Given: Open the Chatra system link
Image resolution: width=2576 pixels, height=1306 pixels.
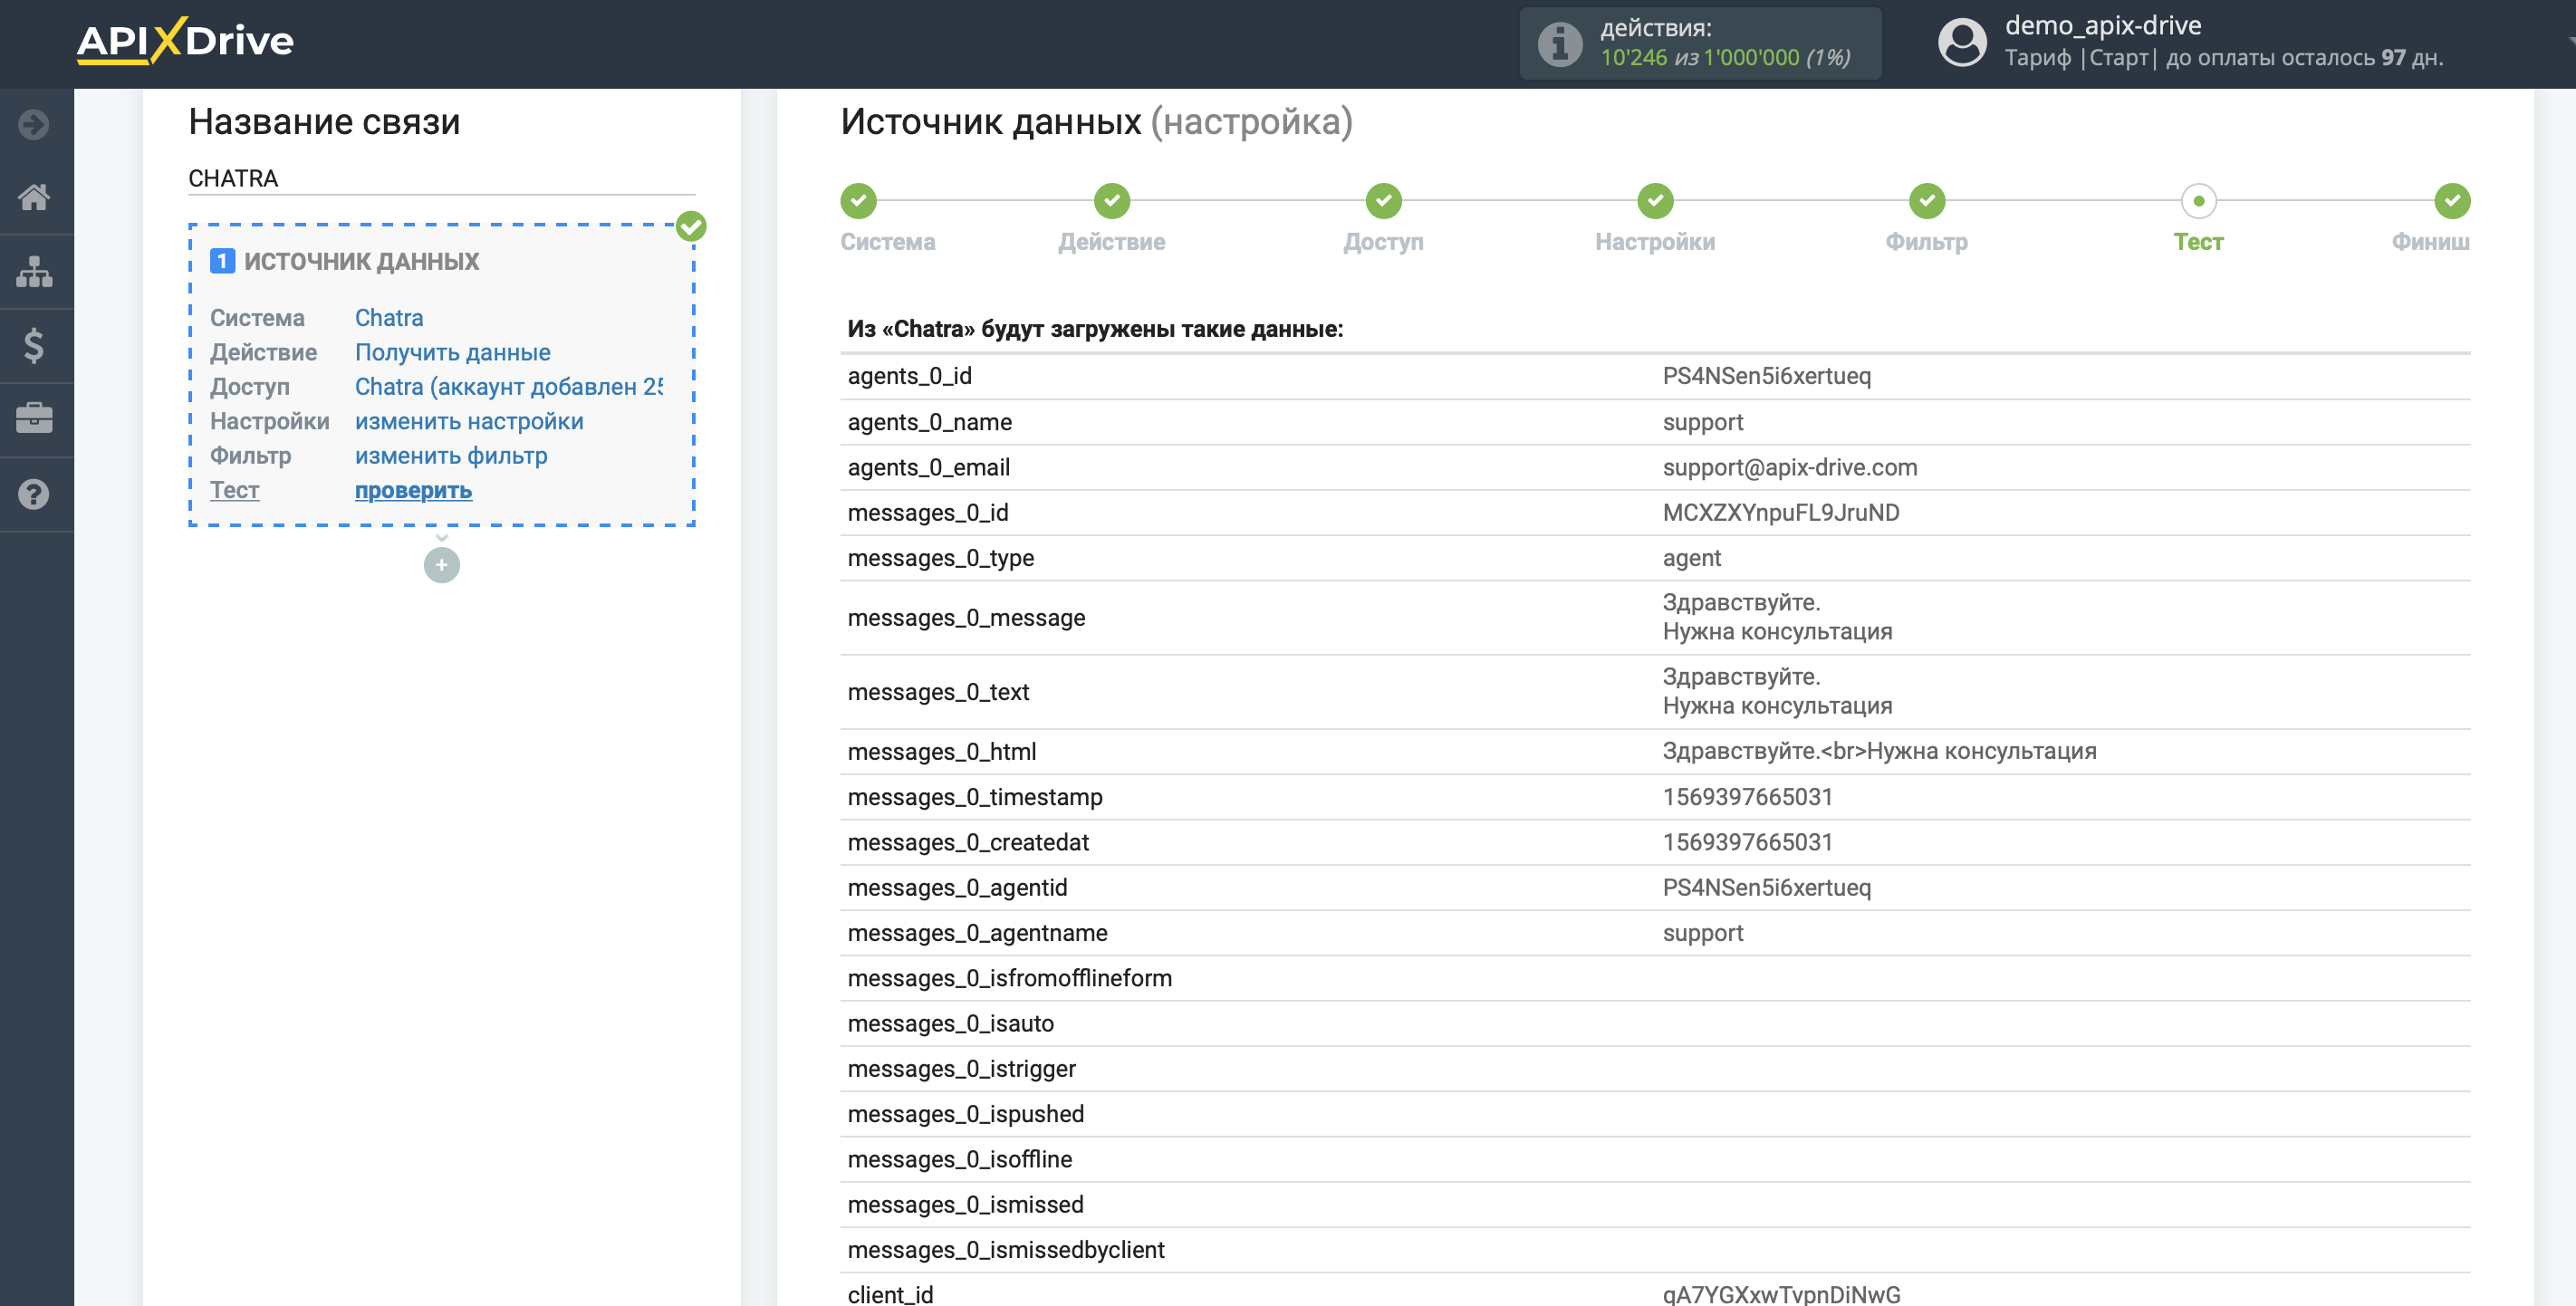Looking at the screenshot, I should click(x=389, y=318).
